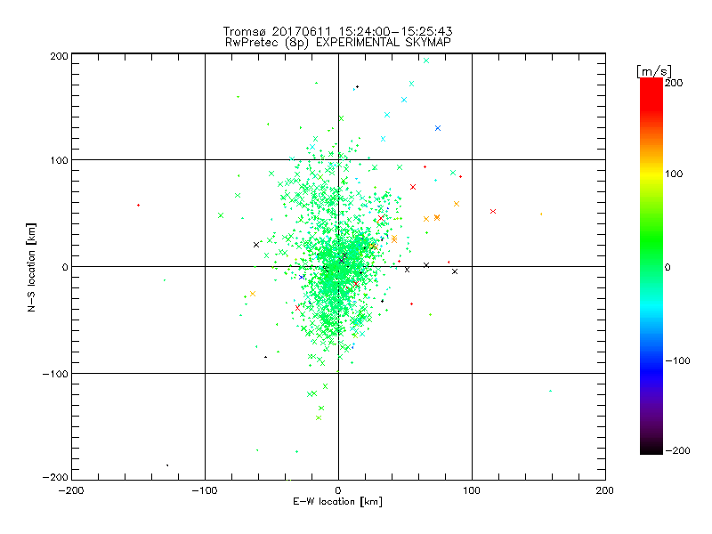Click the "-200" label beside the colorbar

tap(677, 450)
